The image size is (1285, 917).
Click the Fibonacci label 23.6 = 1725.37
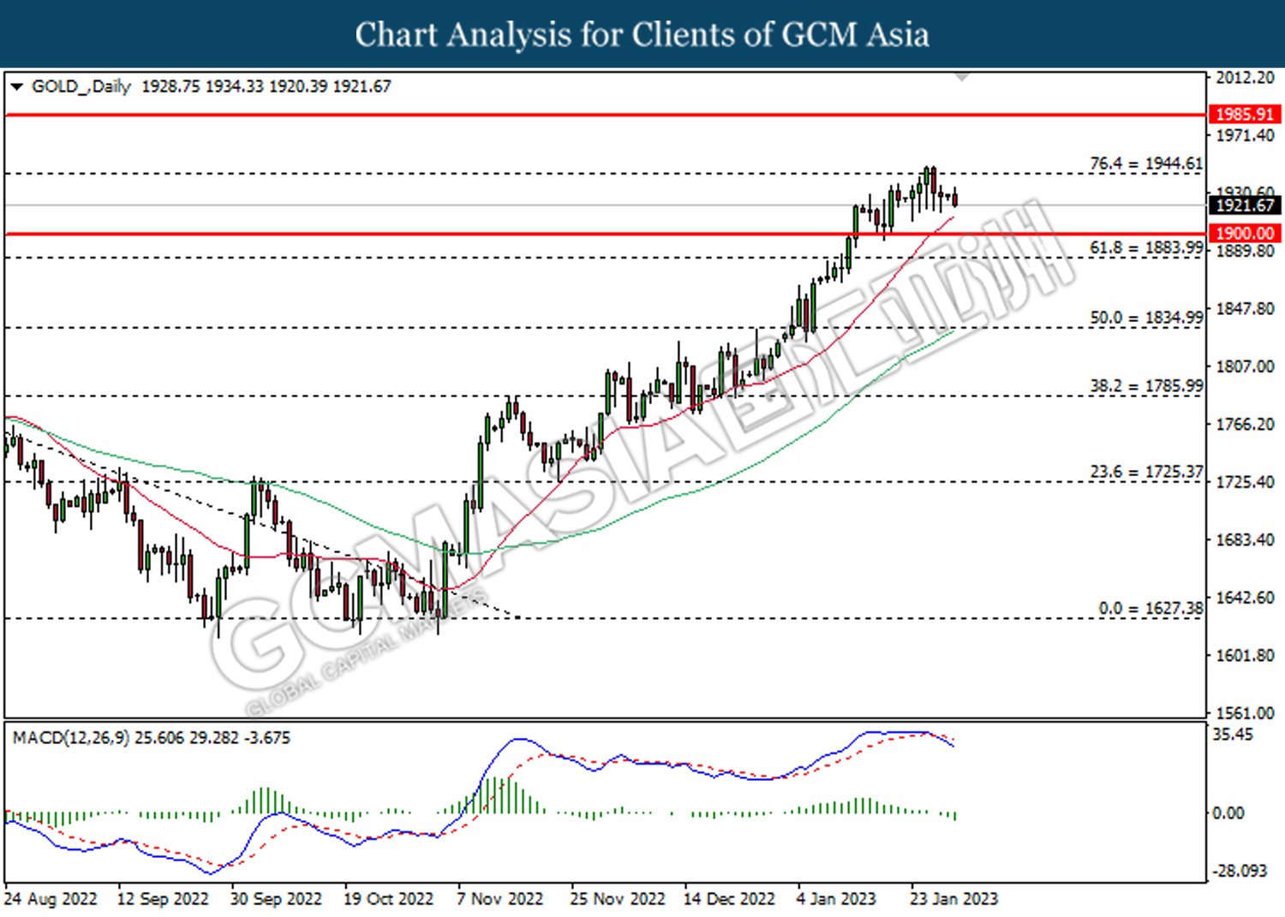pos(1146,472)
